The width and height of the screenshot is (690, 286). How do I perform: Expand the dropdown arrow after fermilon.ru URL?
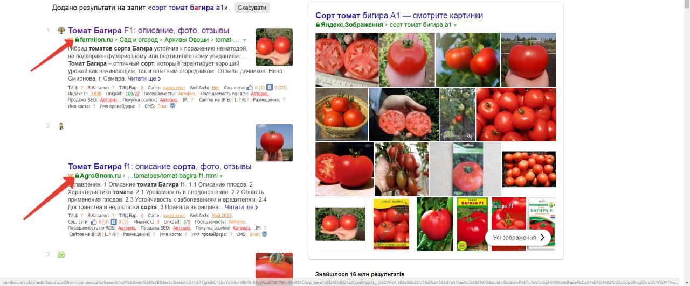click(244, 40)
